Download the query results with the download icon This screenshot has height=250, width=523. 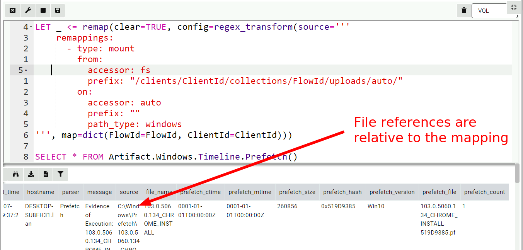point(31,174)
